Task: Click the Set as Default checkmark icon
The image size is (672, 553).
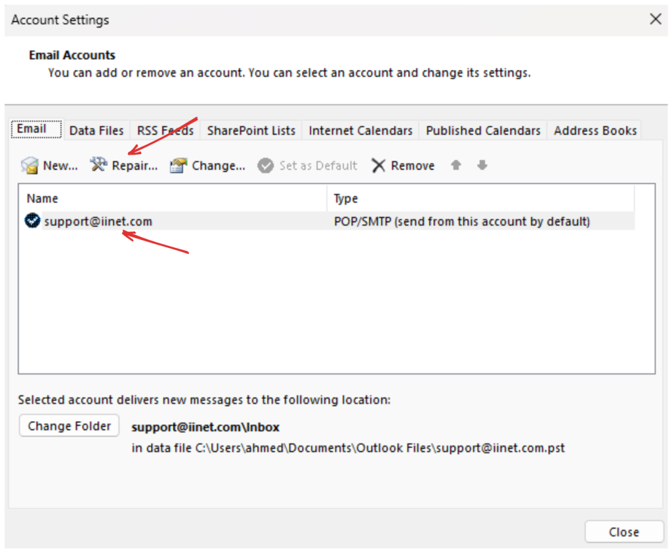Action: pyautogui.click(x=265, y=165)
